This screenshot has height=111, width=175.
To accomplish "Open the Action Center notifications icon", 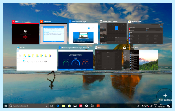I will pos(169,106).
